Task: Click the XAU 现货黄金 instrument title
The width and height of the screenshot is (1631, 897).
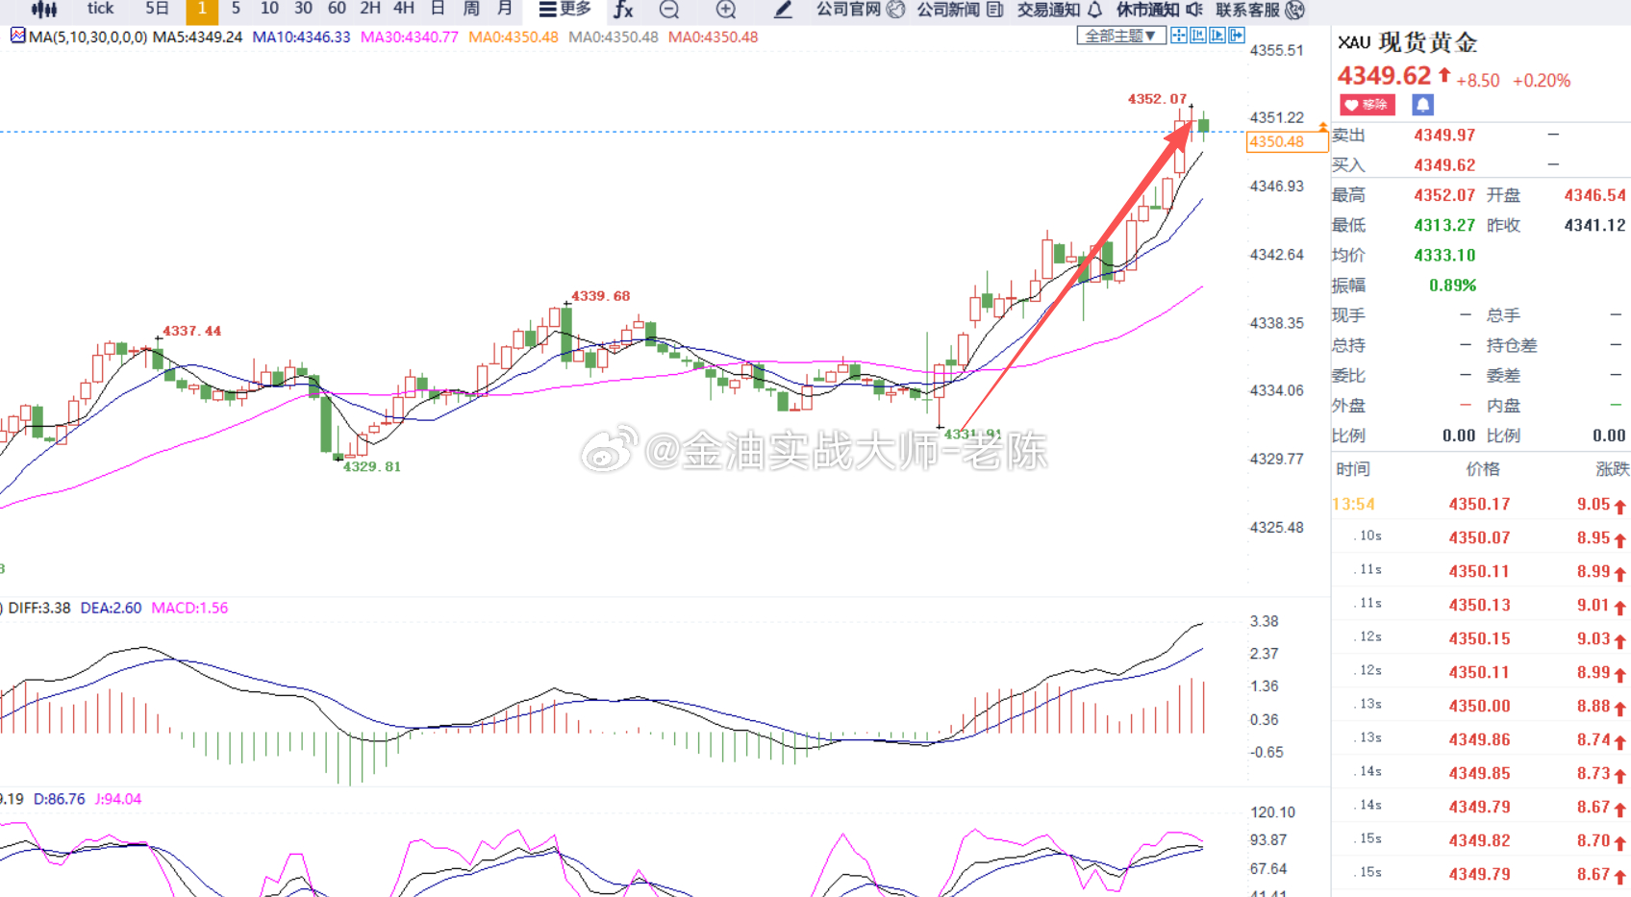Action: [1407, 42]
